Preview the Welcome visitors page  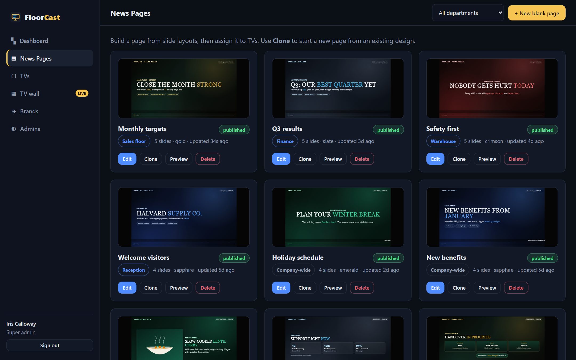179,288
